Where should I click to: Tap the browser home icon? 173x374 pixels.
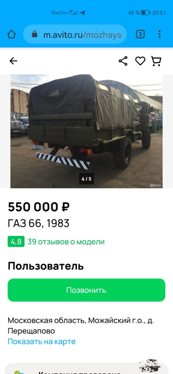pos(12,34)
